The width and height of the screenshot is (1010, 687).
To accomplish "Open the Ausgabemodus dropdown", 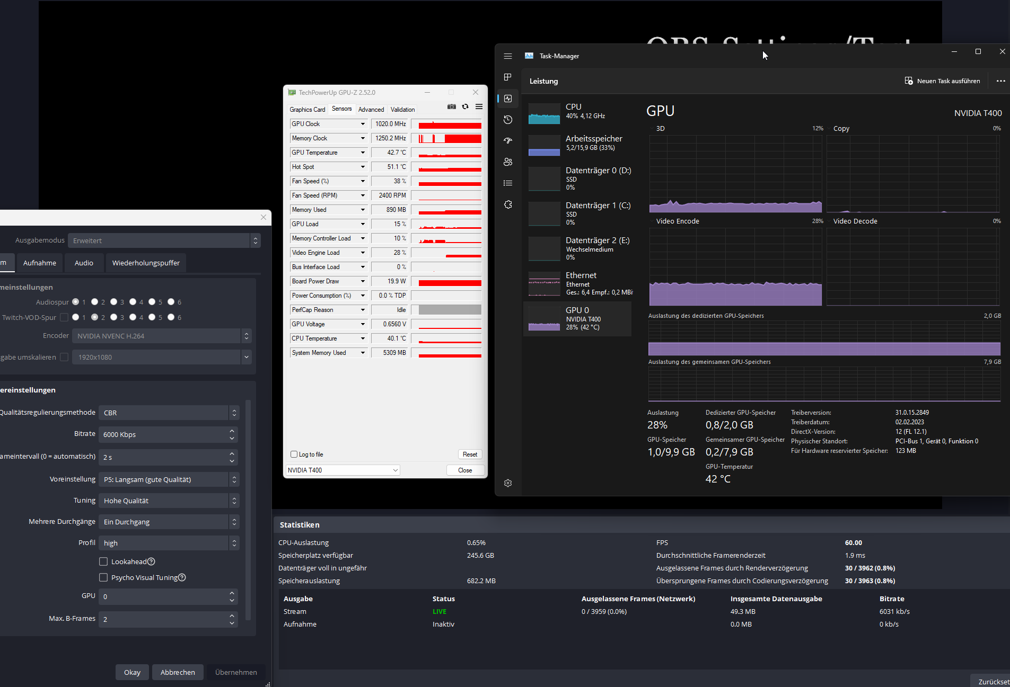I will pyautogui.click(x=164, y=240).
